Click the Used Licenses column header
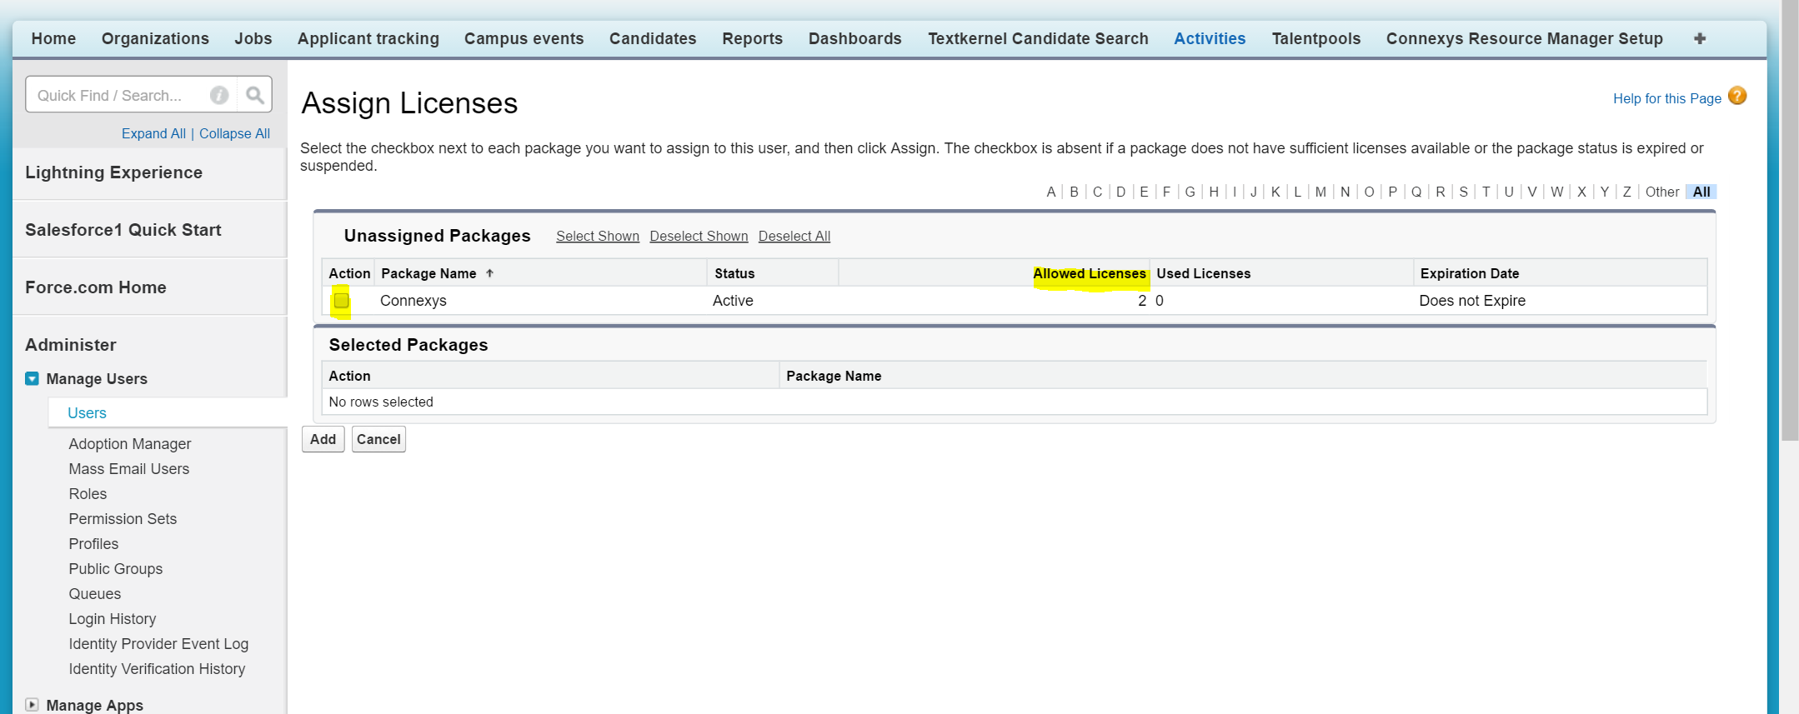The height and width of the screenshot is (714, 1799). [x=1203, y=273]
